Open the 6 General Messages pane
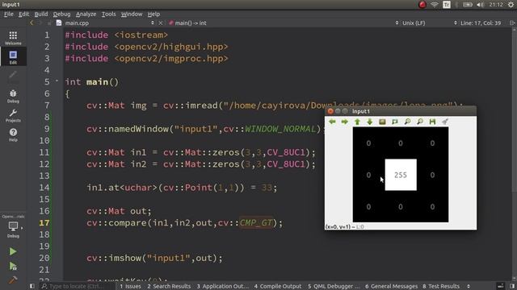This screenshot has height=290, width=517. coord(391,286)
